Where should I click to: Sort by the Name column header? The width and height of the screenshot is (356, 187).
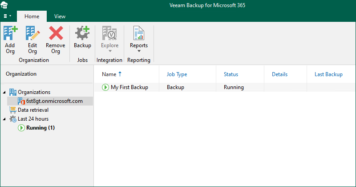109,74
